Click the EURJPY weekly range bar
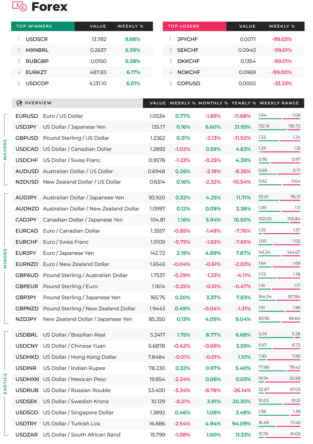Viewport: 313px width, 444px height. click(x=279, y=255)
